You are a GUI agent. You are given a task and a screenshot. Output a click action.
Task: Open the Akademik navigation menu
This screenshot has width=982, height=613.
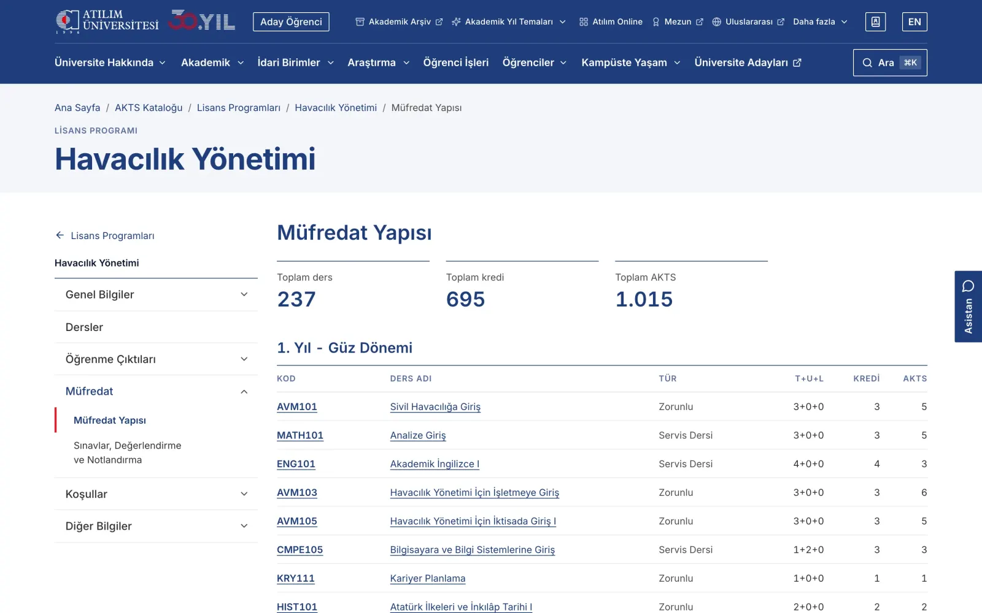pos(212,63)
